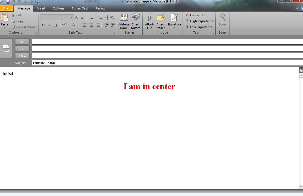Click the Send envelope button
This screenshot has width=303, height=196.
point(6,48)
